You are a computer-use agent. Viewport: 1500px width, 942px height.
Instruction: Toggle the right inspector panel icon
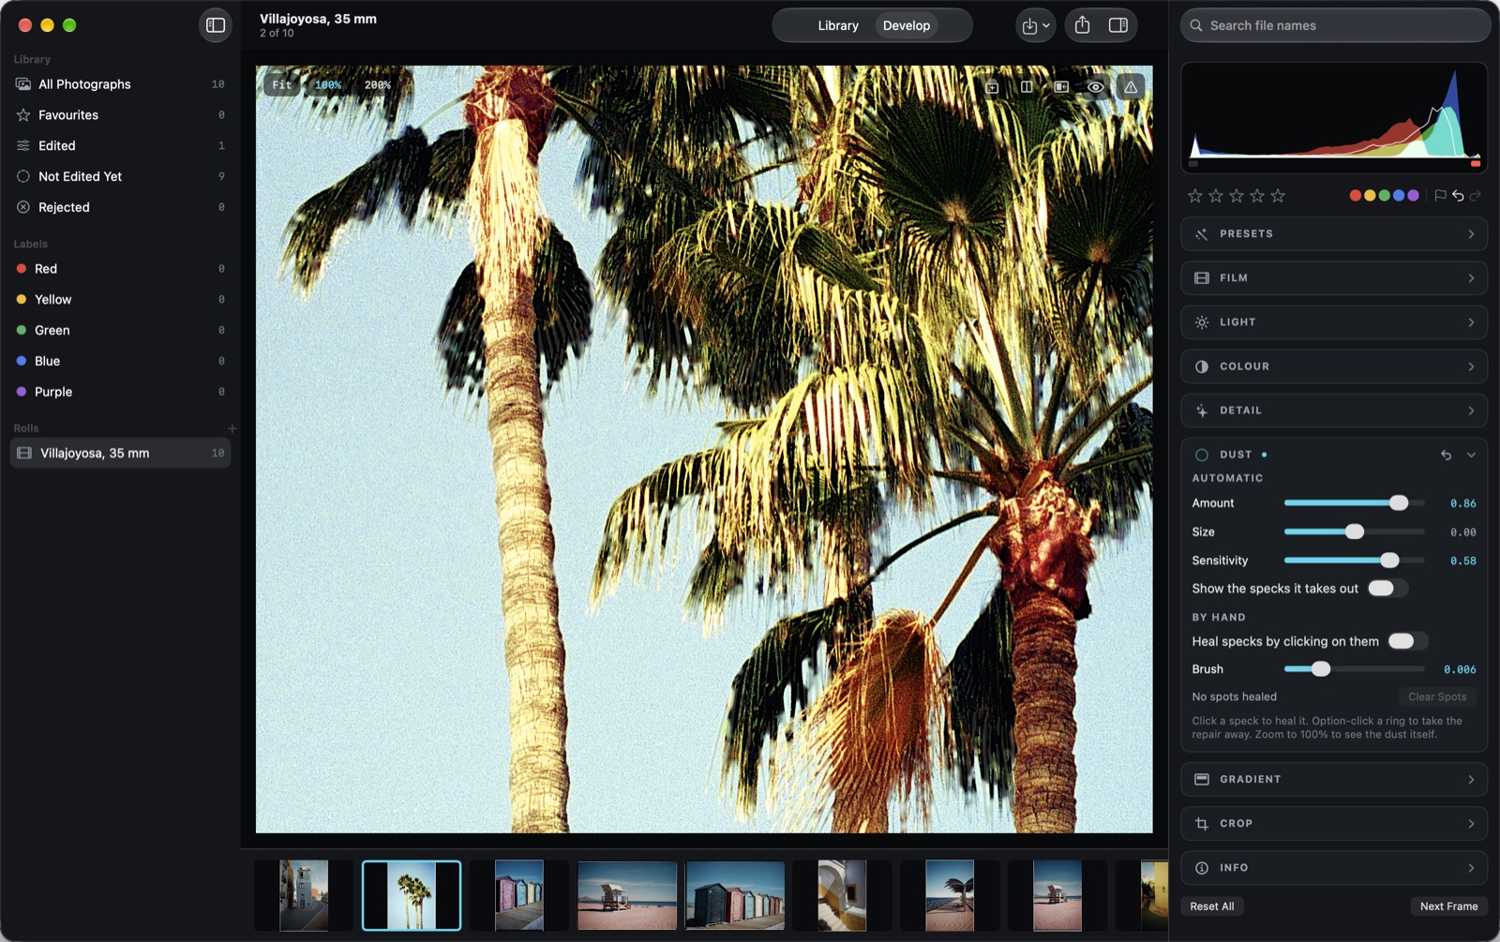[1118, 25]
